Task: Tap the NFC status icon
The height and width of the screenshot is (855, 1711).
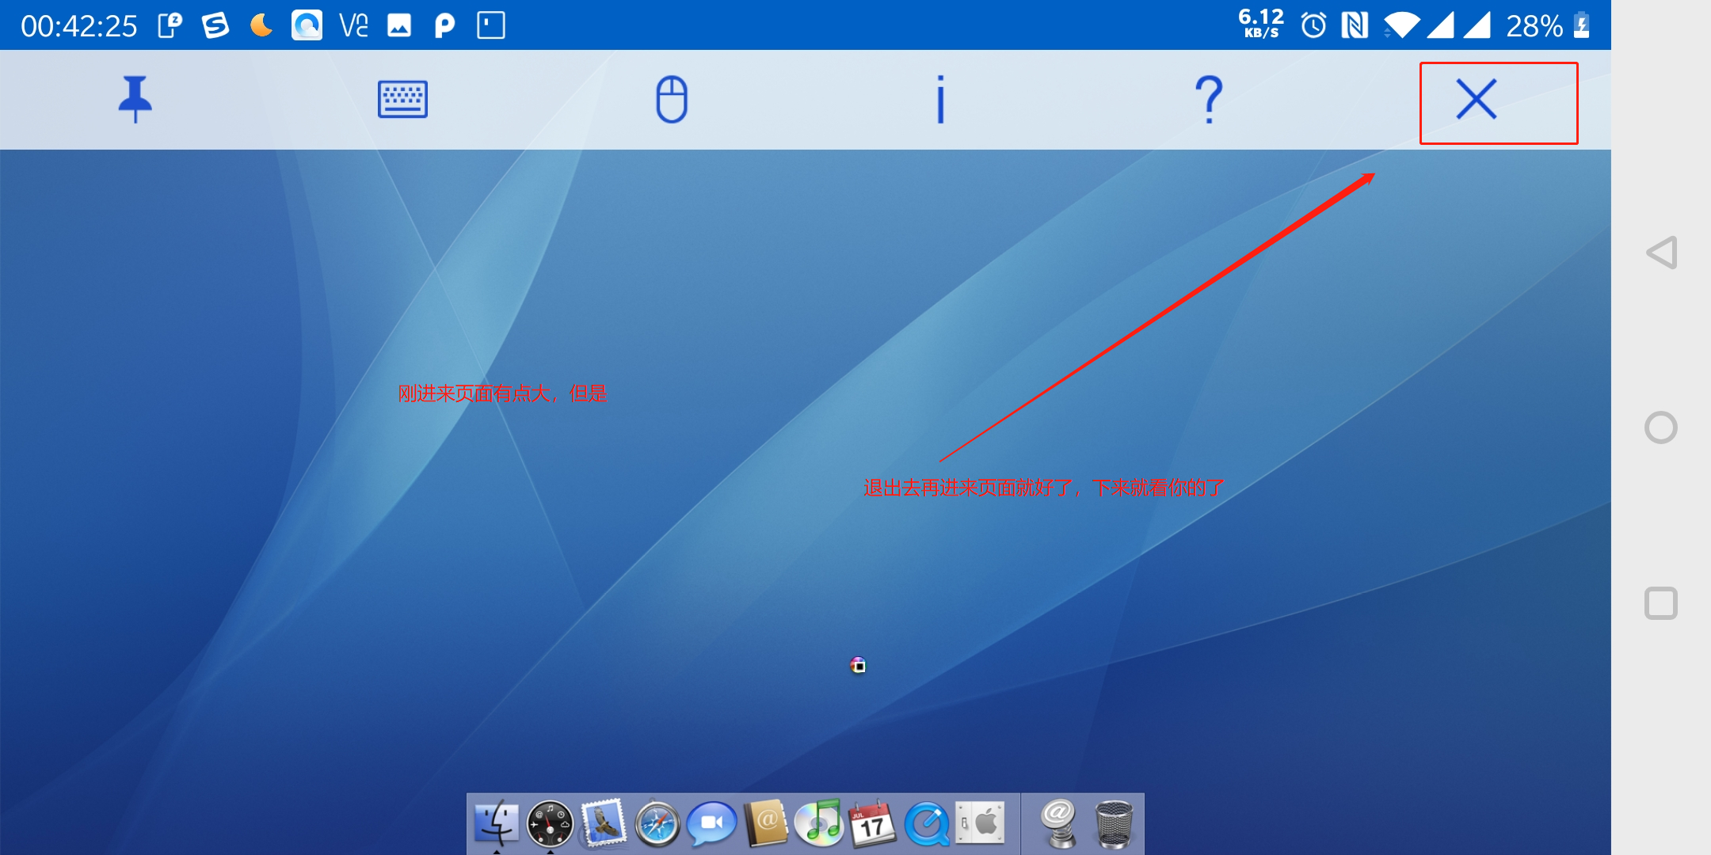Action: (1355, 25)
